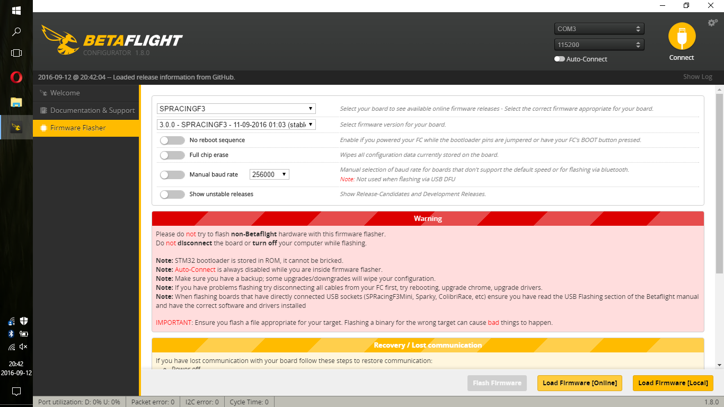Click Show Log link

pyautogui.click(x=697, y=77)
